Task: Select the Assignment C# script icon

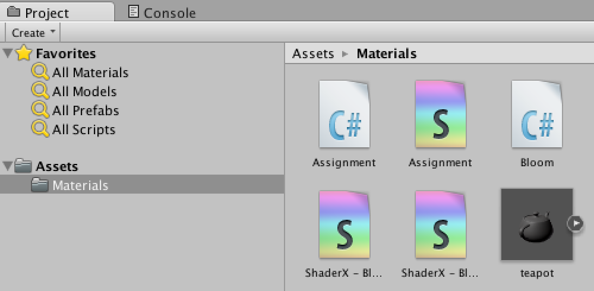Action: 344,115
